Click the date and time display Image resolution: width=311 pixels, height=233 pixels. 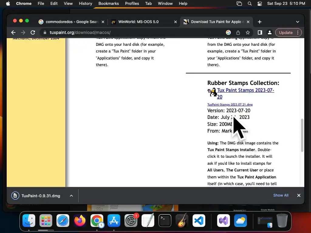286,4
